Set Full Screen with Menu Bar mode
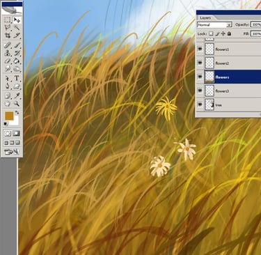This screenshot has width=261, height=255. click(12, 143)
